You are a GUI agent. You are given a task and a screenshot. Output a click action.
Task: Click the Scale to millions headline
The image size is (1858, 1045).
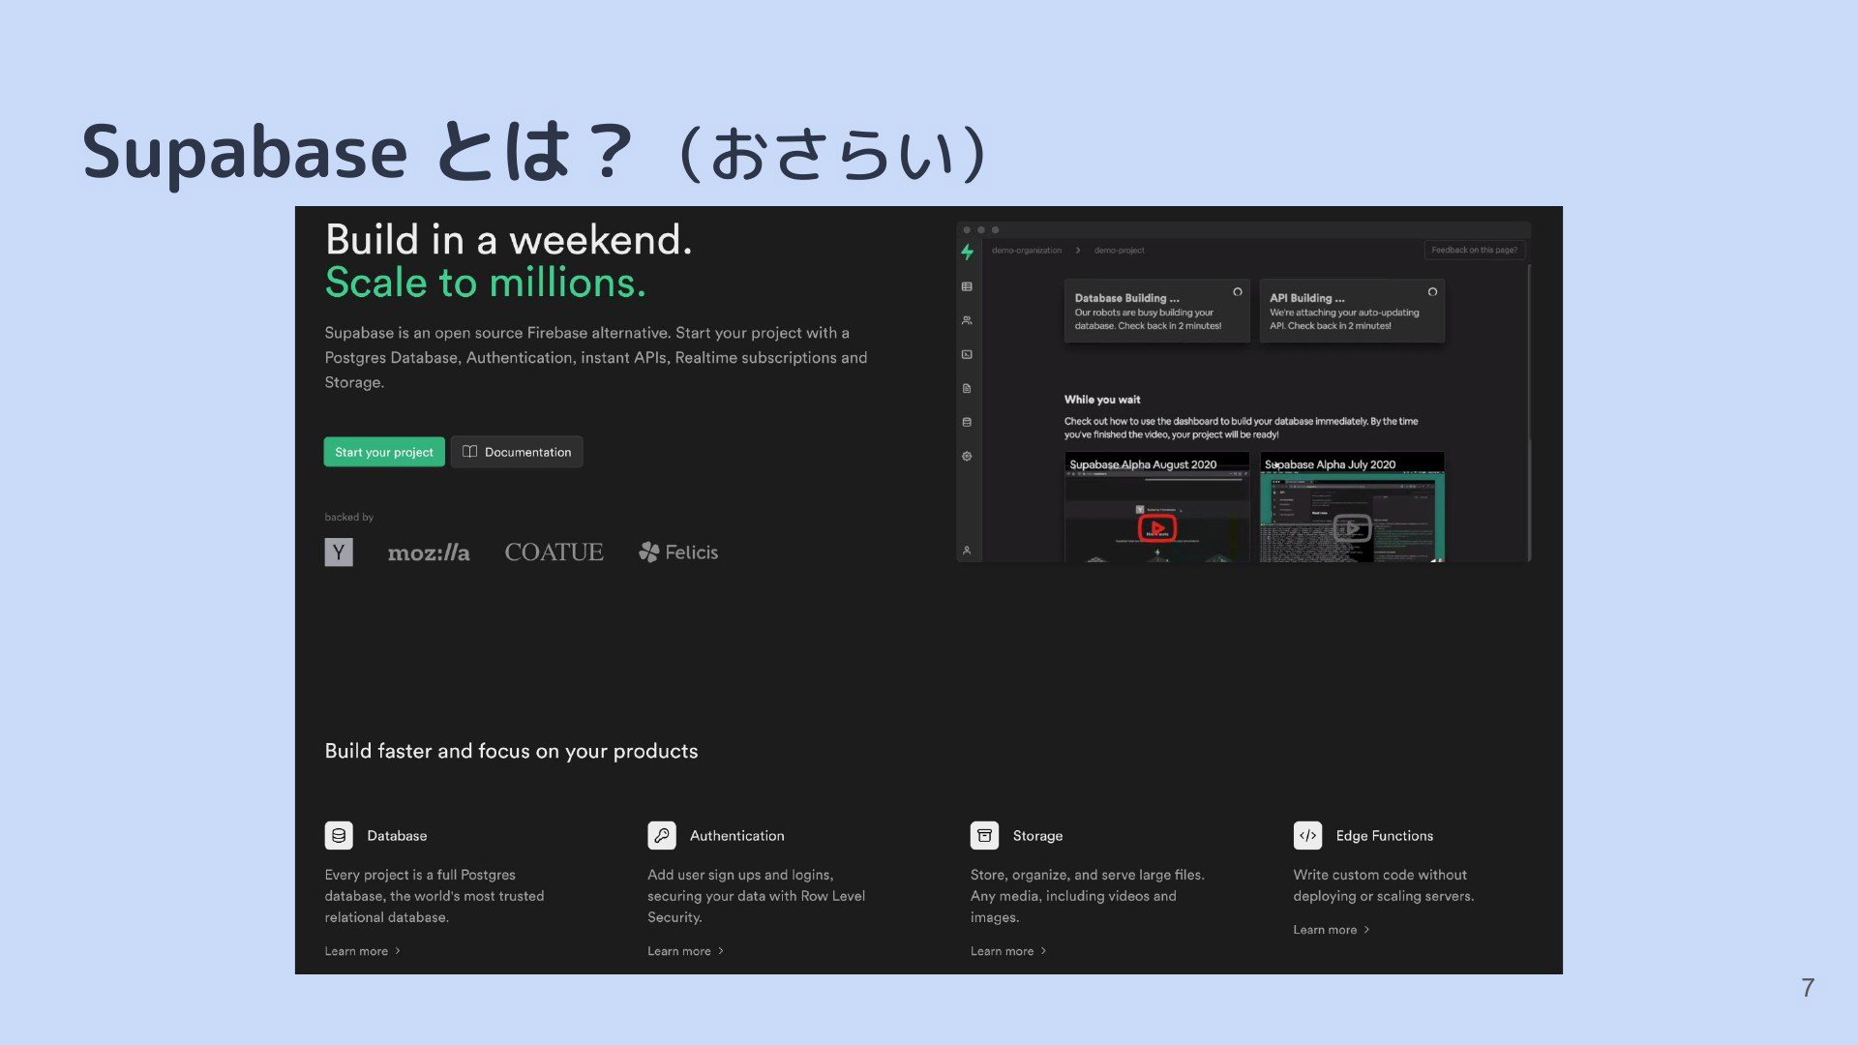486,283
